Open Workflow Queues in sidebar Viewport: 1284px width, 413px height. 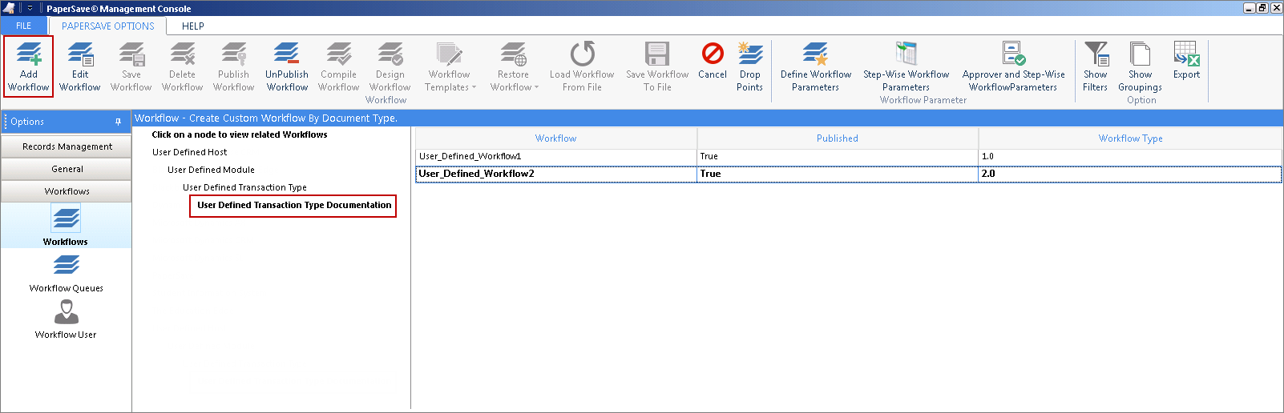click(66, 273)
